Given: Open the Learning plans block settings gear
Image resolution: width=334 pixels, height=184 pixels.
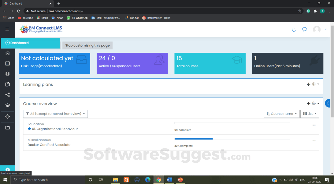Looking at the screenshot, I should click(x=314, y=84).
